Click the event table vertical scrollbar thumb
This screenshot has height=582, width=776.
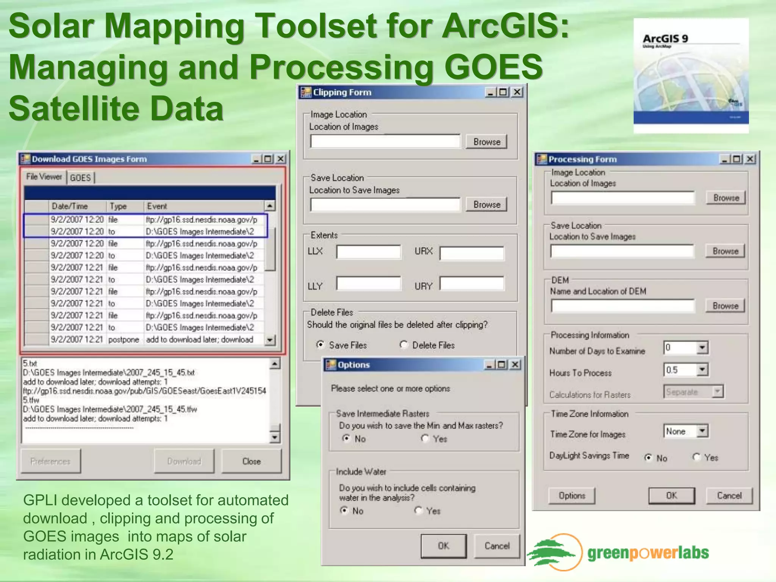[x=270, y=249]
